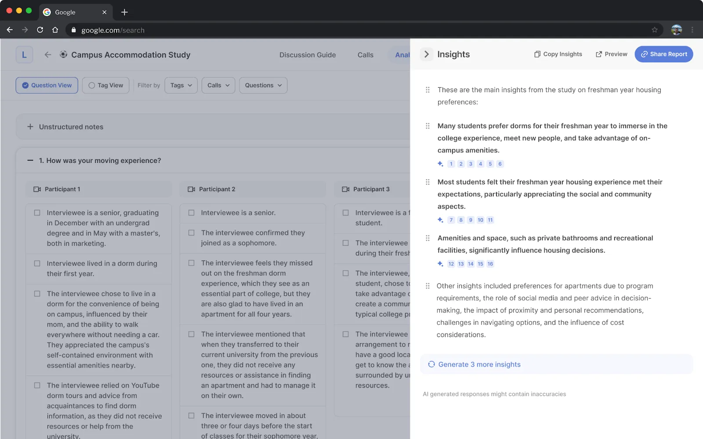Viewport: 703px width, 439px height.
Task: Open citation 6 reference chip
Action: 500,164
